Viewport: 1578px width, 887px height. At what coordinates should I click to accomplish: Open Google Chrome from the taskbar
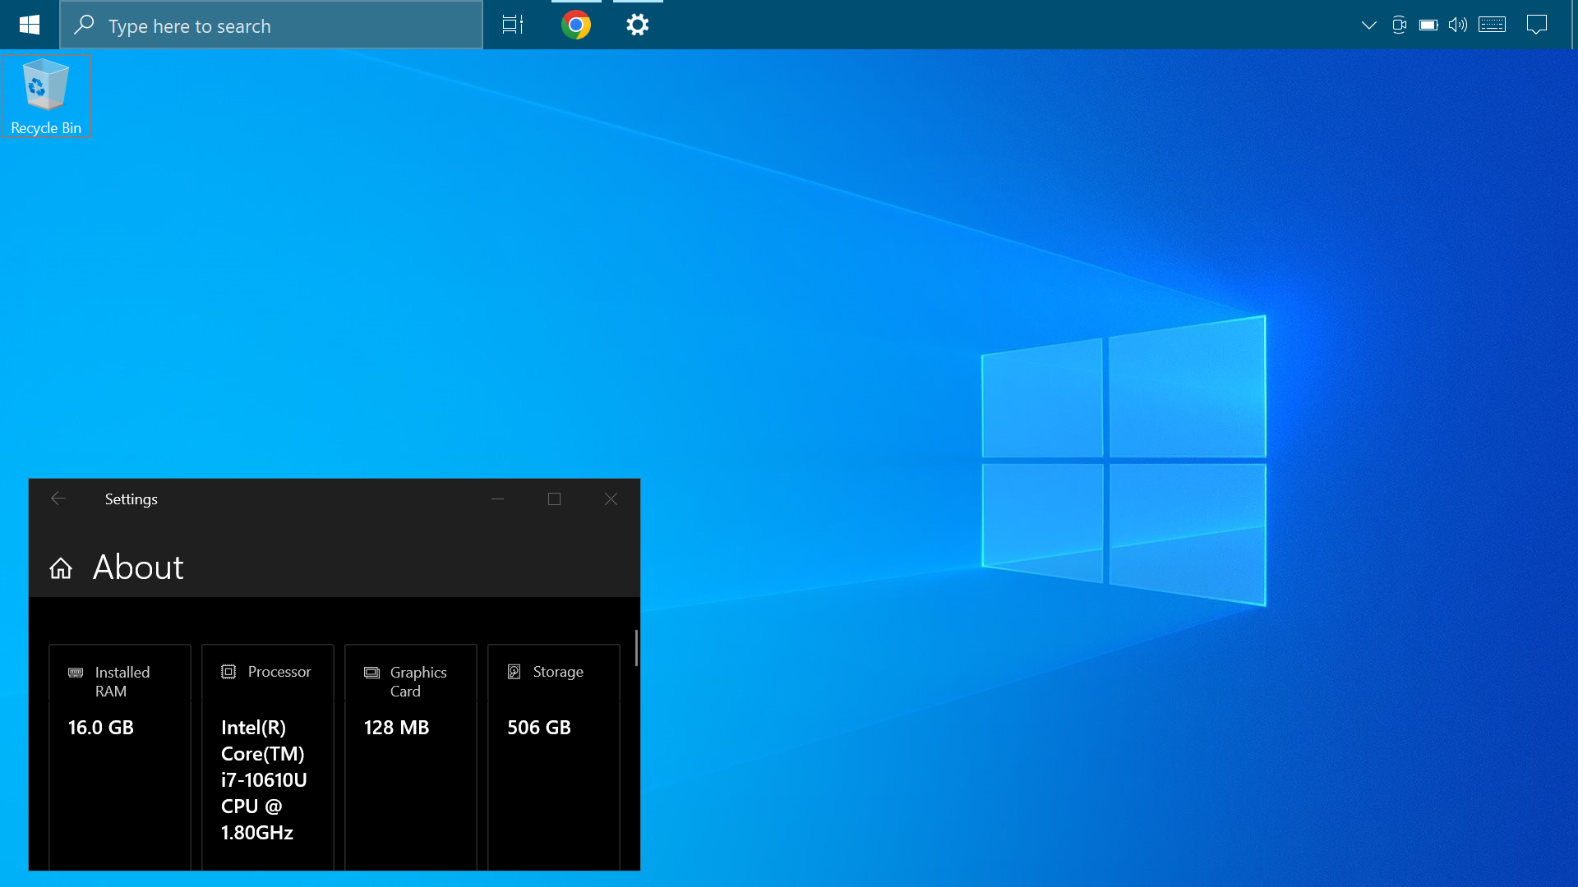pos(576,25)
